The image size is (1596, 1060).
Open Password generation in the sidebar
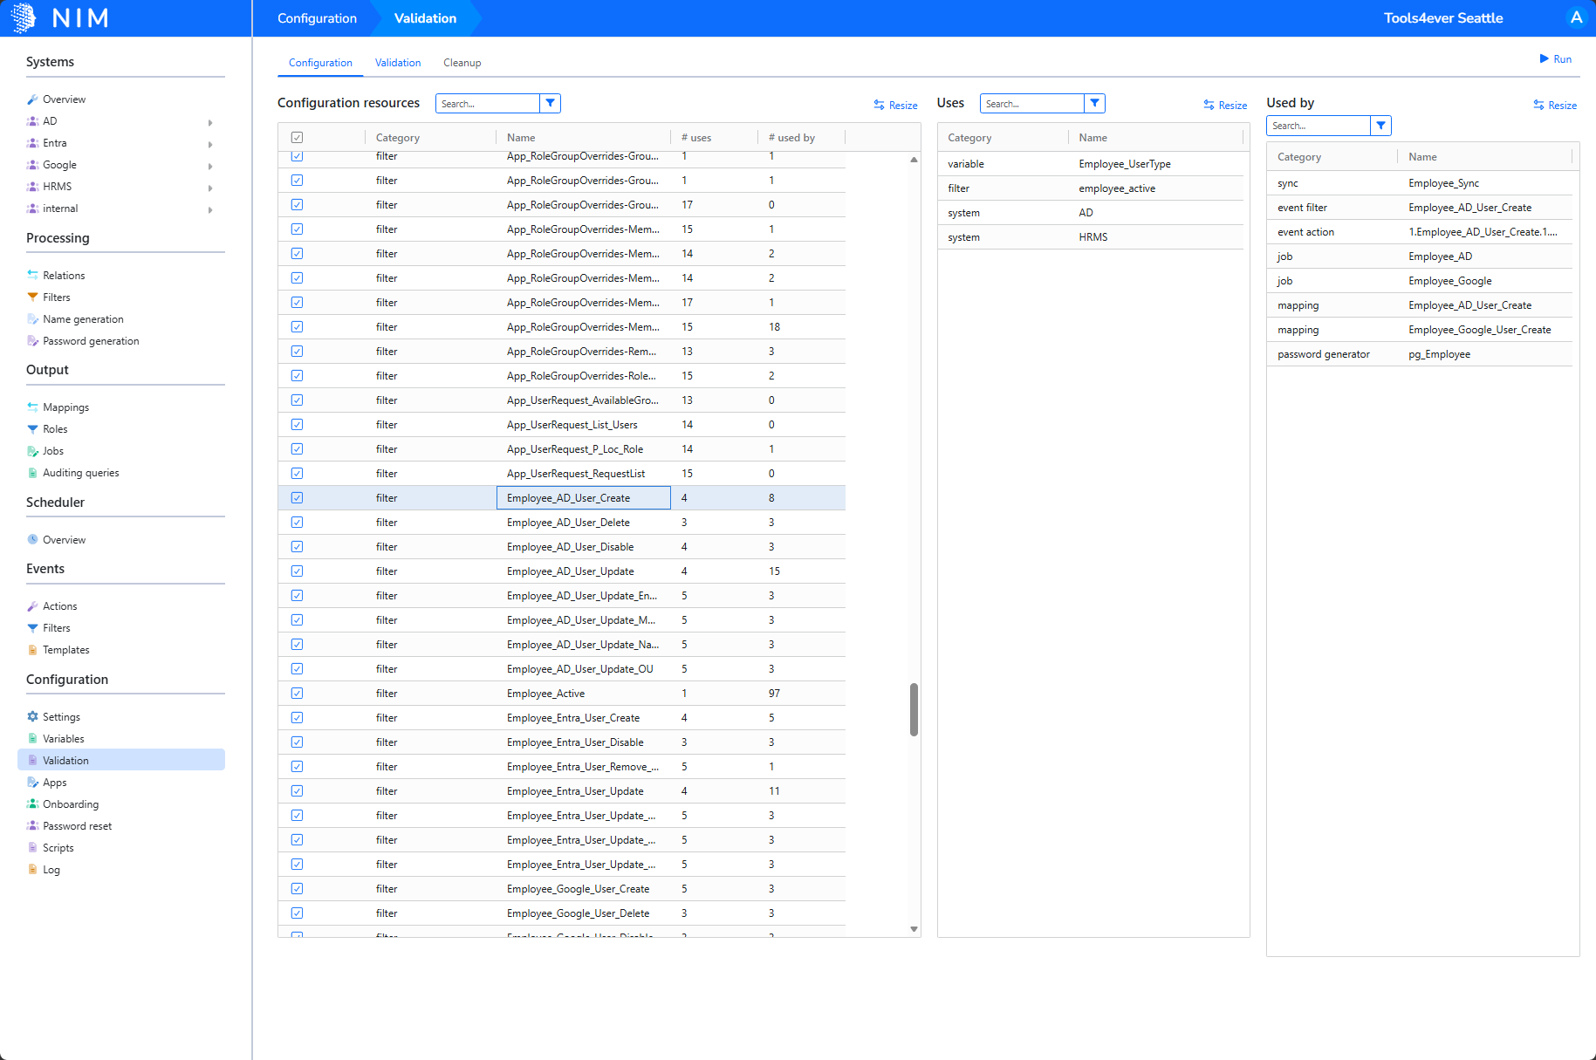tap(91, 341)
